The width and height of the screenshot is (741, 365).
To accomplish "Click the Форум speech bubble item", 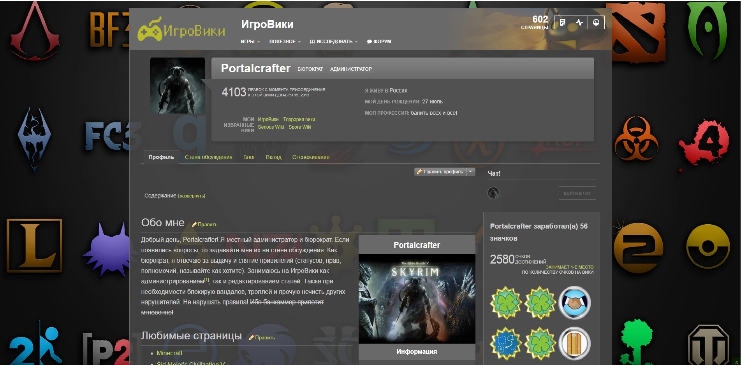I will pyautogui.click(x=379, y=42).
